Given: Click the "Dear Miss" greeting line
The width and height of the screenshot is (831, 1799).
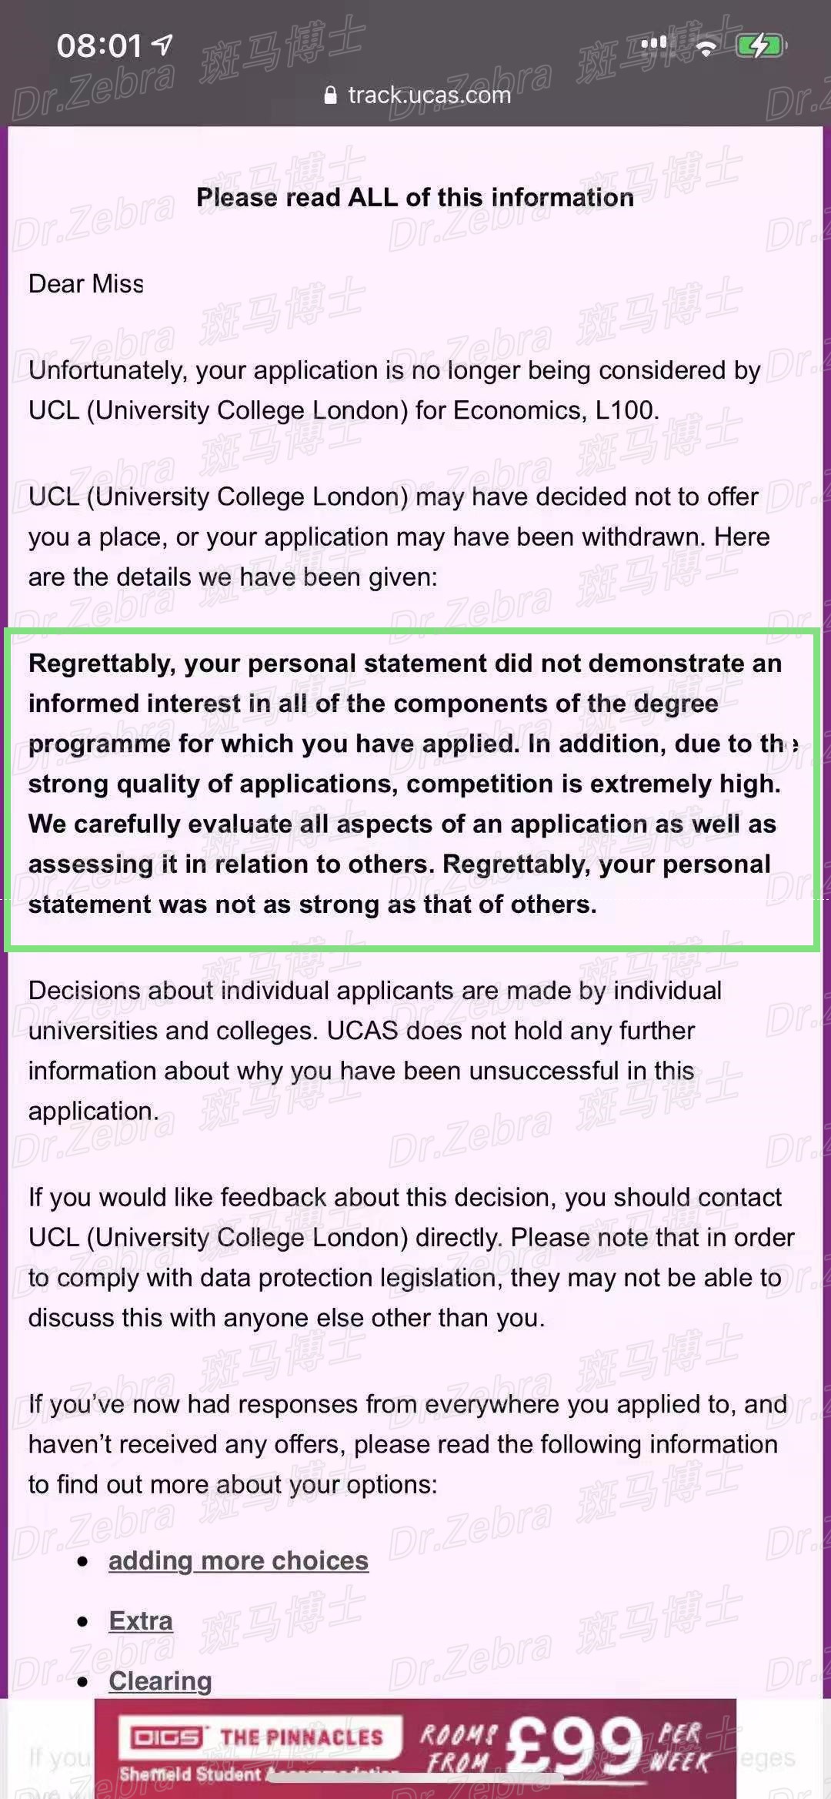Looking at the screenshot, I should pos(86,284).
